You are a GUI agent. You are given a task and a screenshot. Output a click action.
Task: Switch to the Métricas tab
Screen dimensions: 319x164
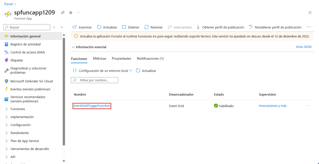tap(100, 58)
